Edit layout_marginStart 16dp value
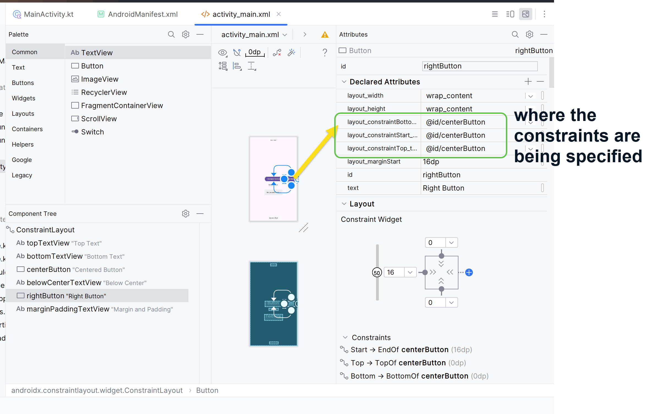 pos(480,162)
